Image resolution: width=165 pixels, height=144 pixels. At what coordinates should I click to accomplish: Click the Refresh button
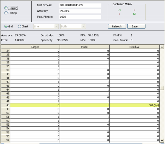point(117,26)
